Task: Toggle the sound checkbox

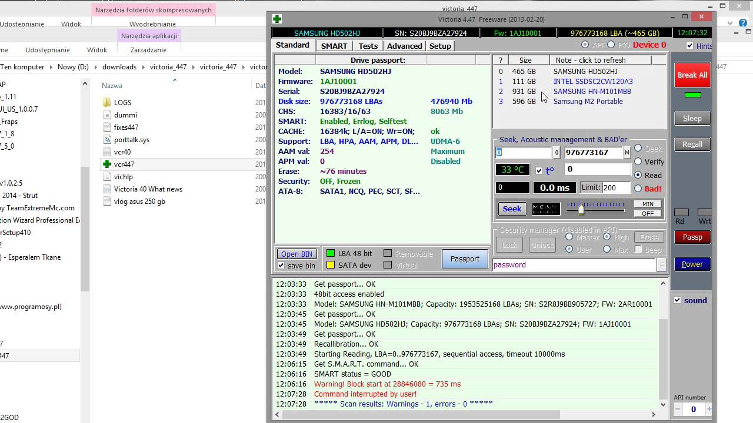Action: point(677,300)
